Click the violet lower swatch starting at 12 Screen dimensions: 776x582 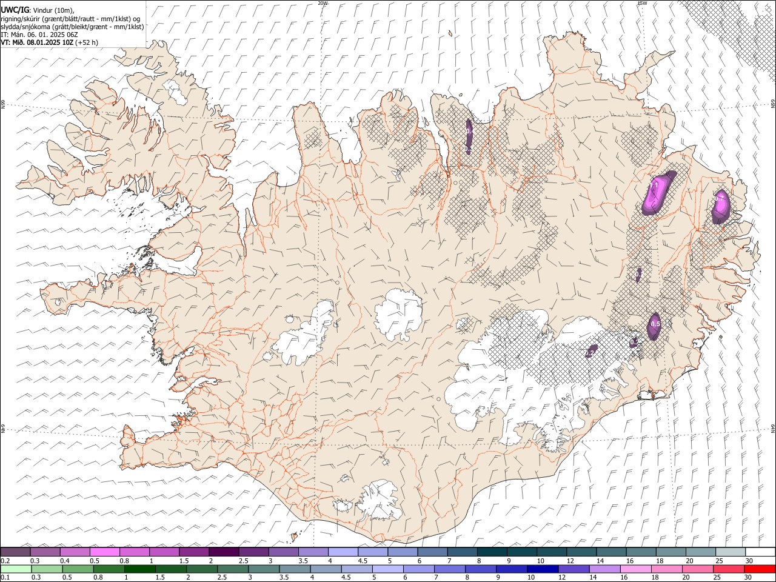(x=574, y=569)
